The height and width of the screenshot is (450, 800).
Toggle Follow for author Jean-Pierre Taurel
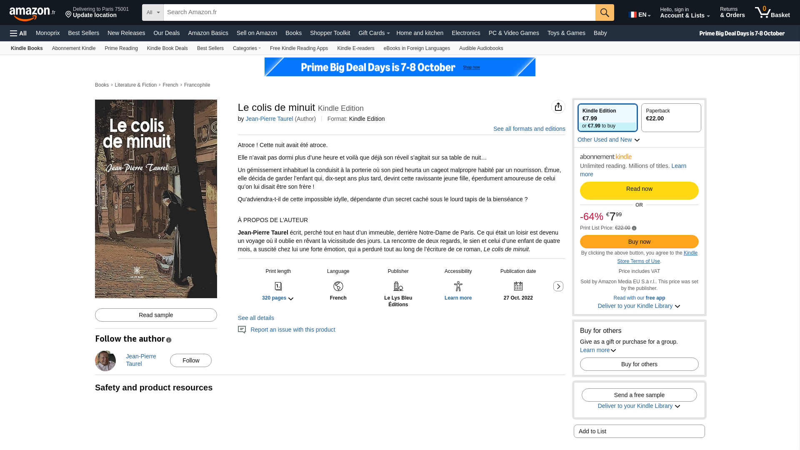coord(190,360)
